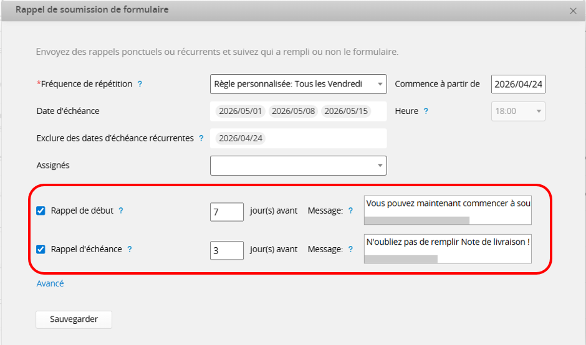Open the Heure 18:00 dropdown

[x=519, y=111]
